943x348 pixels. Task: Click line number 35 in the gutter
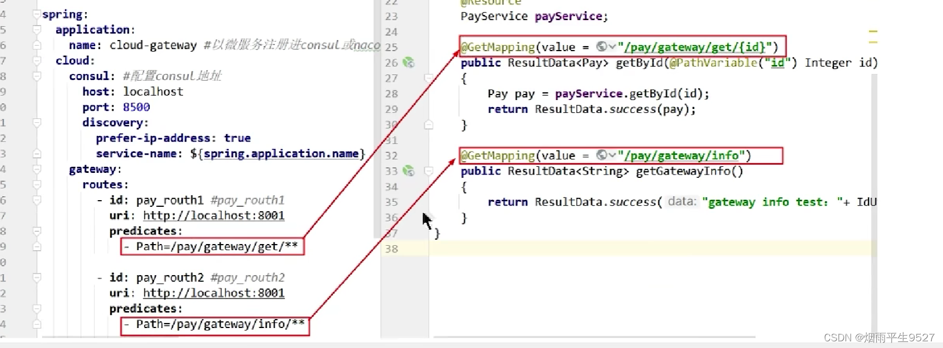392,202
